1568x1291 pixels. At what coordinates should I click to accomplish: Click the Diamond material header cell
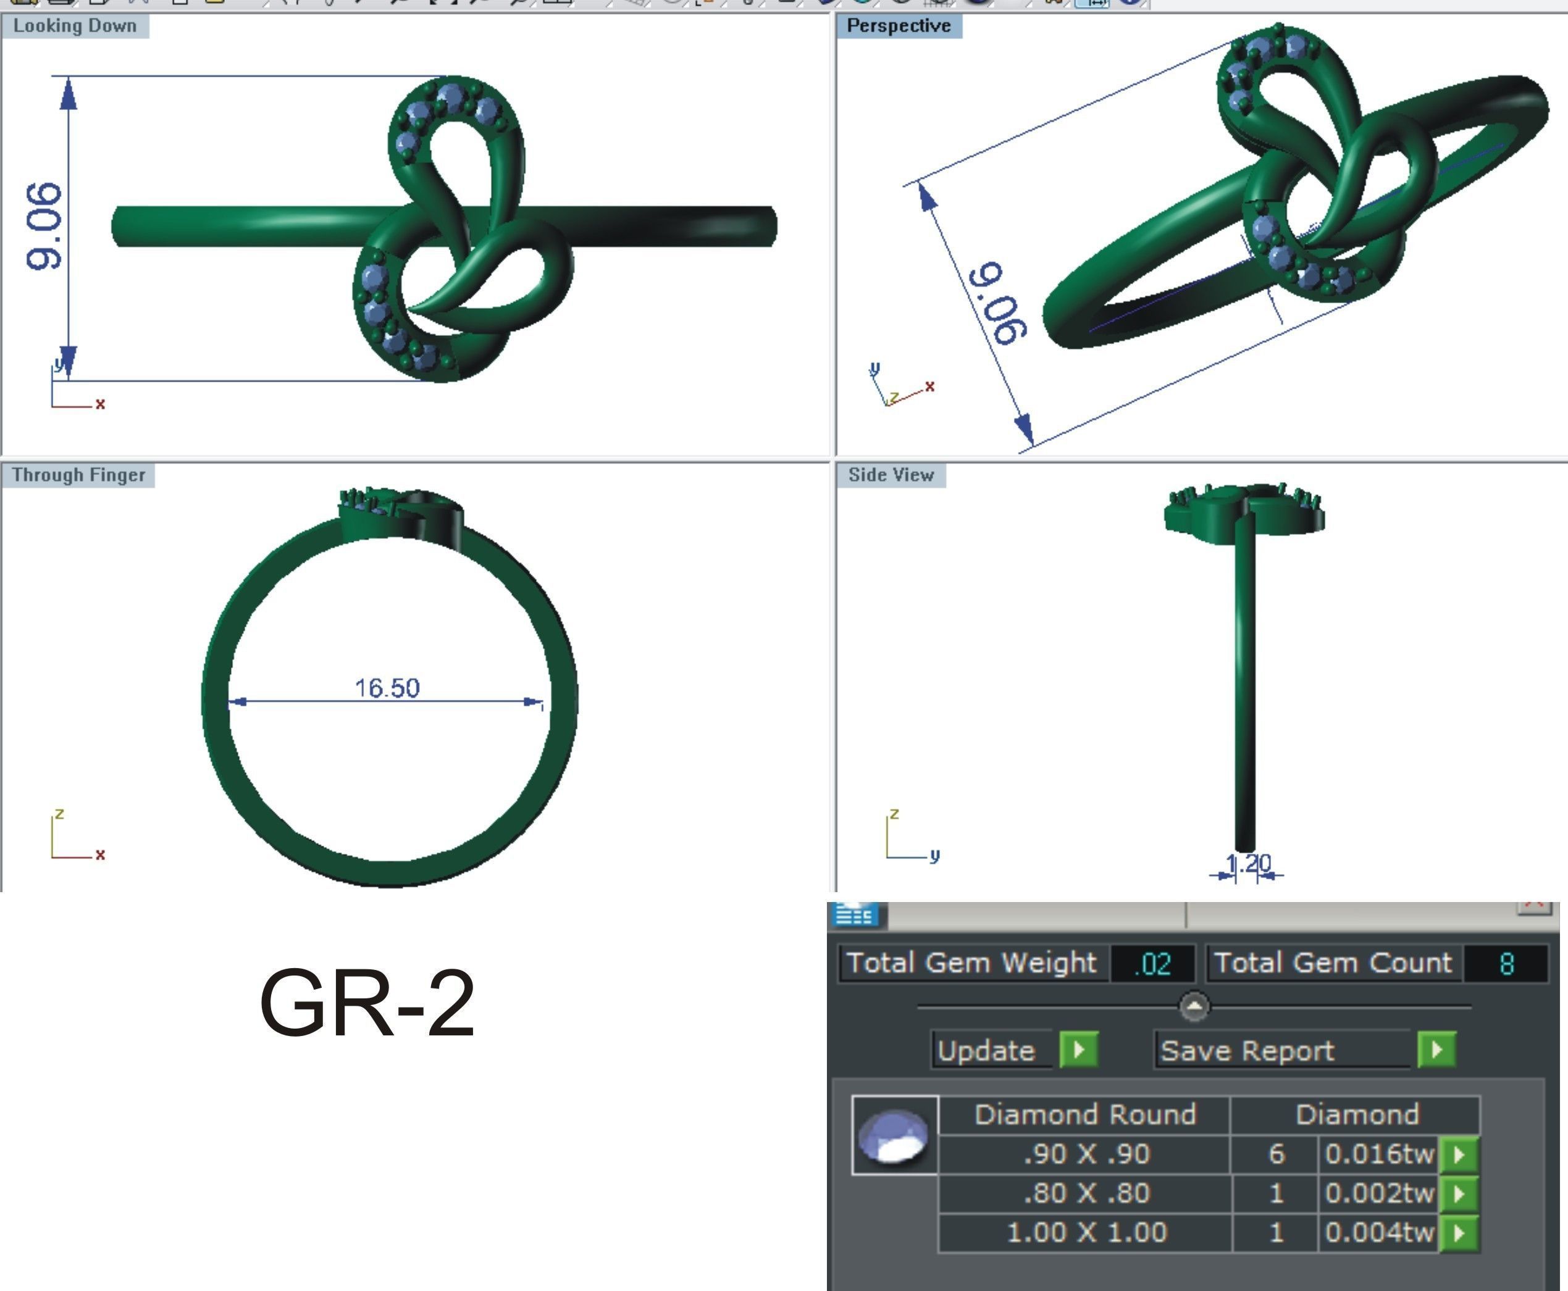pyautogui.click(x=1357, y=1115)
